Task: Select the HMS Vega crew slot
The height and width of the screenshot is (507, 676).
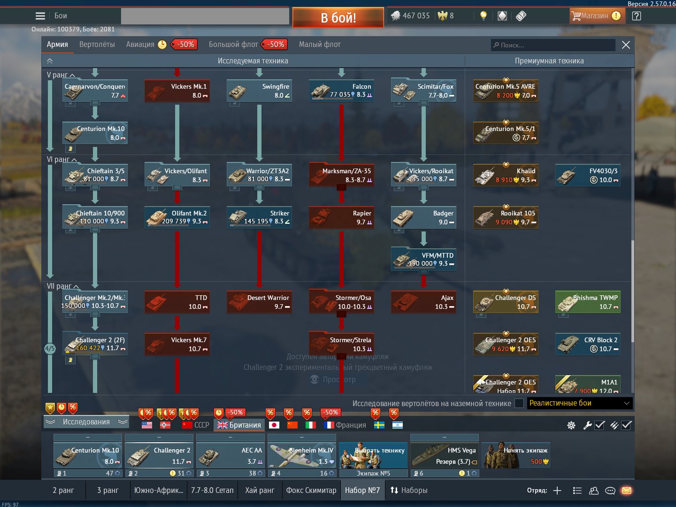Action: coord(445,455)
